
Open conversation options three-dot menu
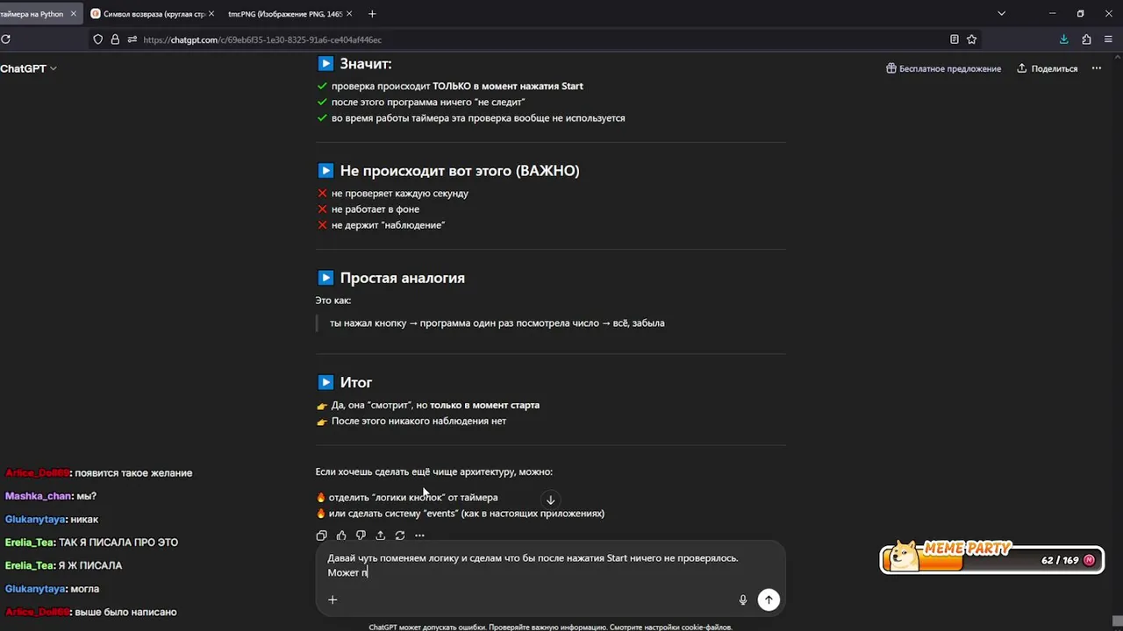(x=1096, y=68)
